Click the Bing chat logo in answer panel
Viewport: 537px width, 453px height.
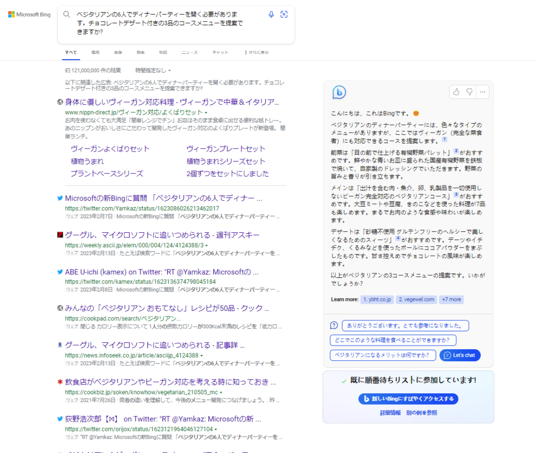pyautogui.click(x=339, y=92)
